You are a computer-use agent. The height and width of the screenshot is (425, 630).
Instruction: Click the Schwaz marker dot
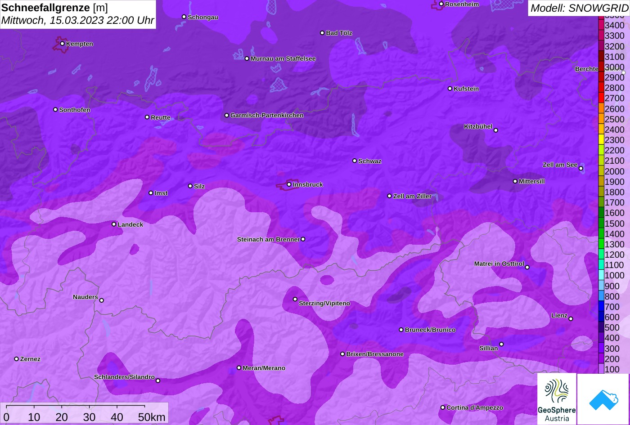coord(355,161)
